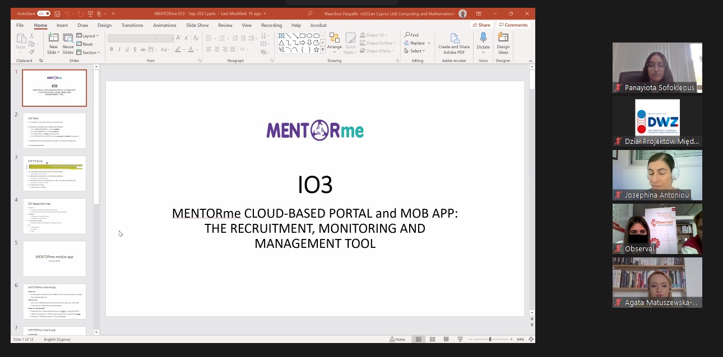This screenshot has width=723, height=357.
Task: Collapse the ribbon with the chevron
Action: click(x=531, y=60)
